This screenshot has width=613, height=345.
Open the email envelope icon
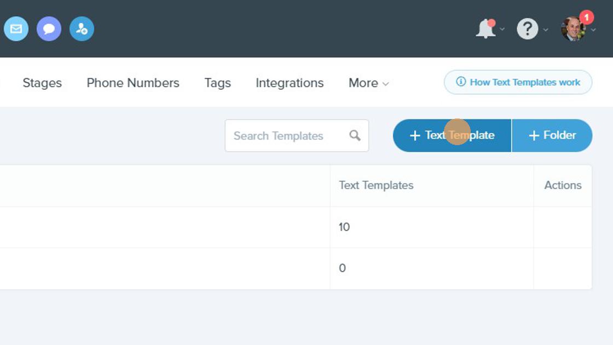[x=16, y=28]
